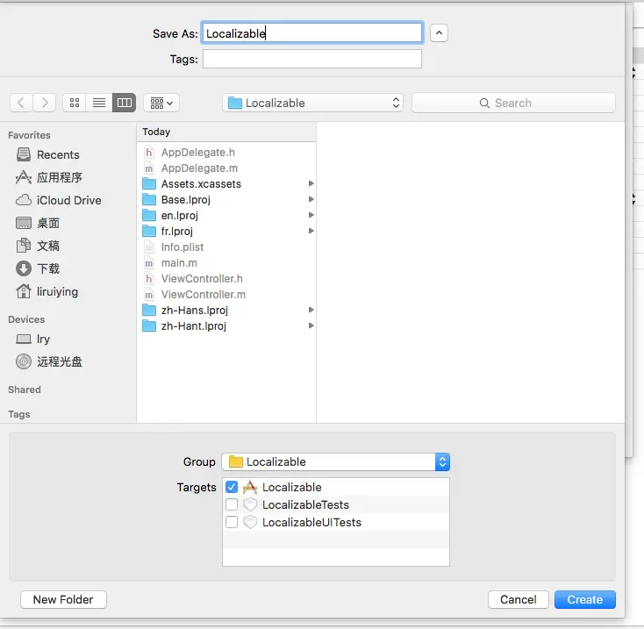
Task: Go back with the left arrow button
Action: [21, 103]
